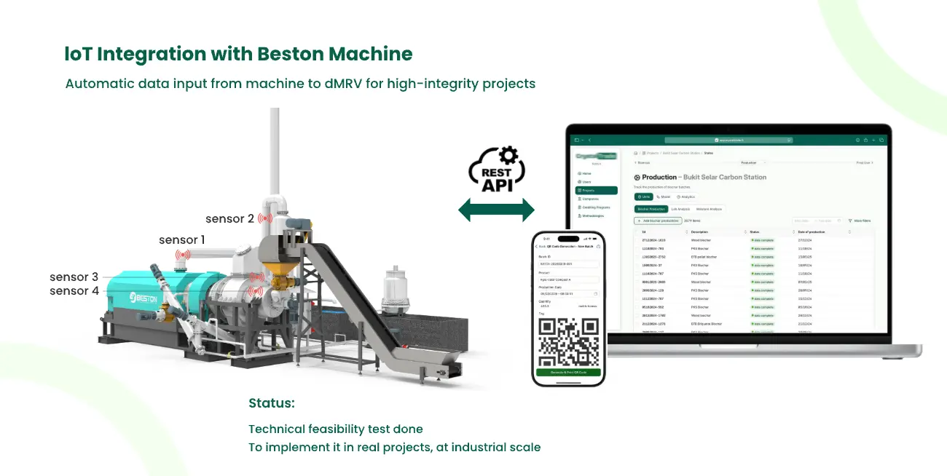Image resolution: width=947 pixels, height=476 pixels.
Task: Open Companies in the laptop sidebar
Action: click(x=589, y=199)
